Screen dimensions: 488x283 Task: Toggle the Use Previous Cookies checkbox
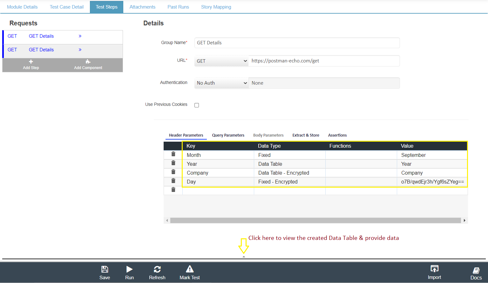click(197, 105)
